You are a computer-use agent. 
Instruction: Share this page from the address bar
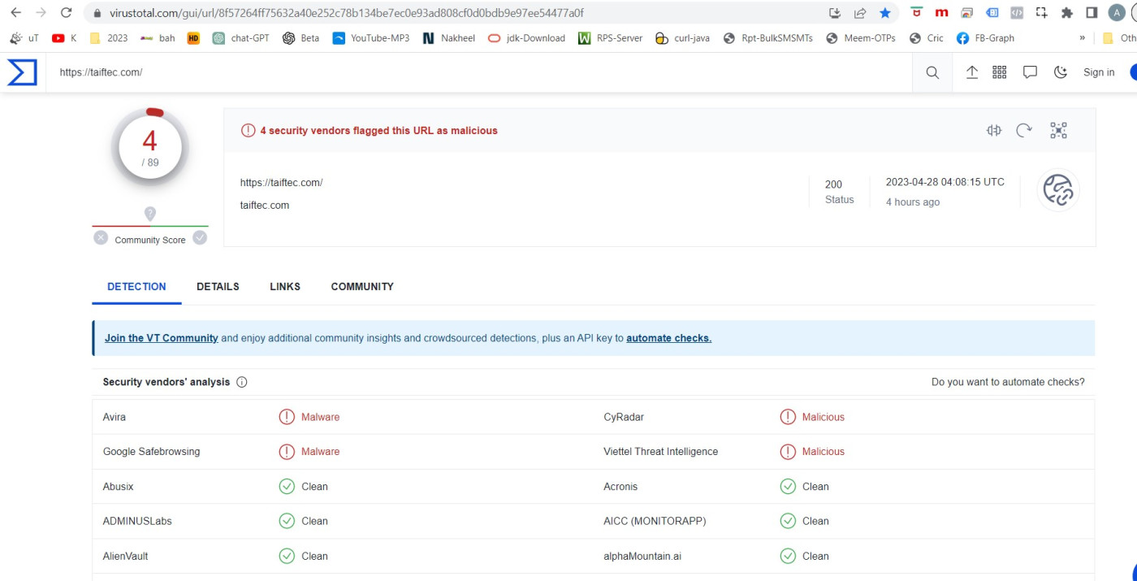(x=860, y=13)
